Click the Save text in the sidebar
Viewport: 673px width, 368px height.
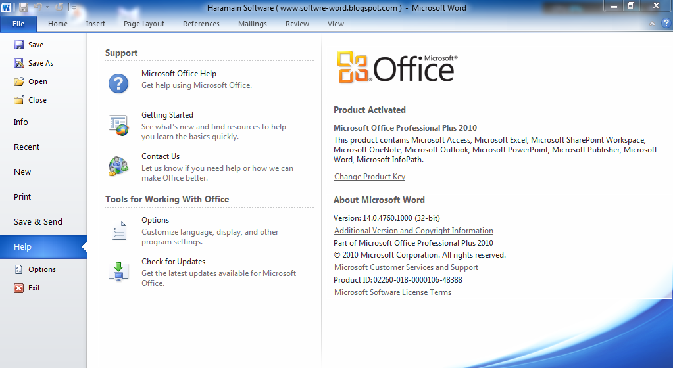coord(36,45)
